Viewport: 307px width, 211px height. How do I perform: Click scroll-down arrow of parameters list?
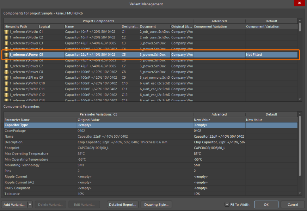(300, 193)
